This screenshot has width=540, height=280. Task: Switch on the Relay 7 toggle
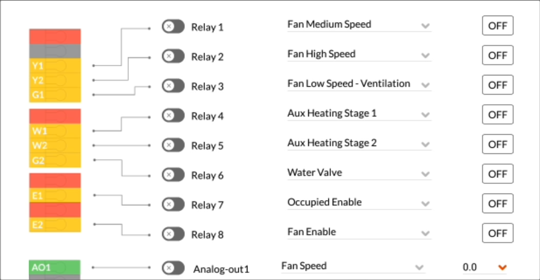click(x=173, y=204)
